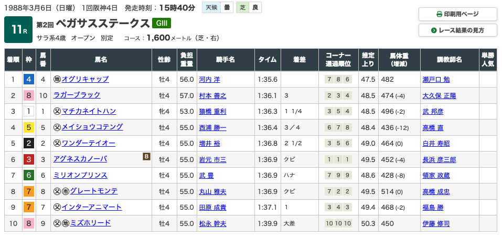Click the 市 mark beside グレートモンテ
This screenshot has height=238, width=502.
[66, 191]
